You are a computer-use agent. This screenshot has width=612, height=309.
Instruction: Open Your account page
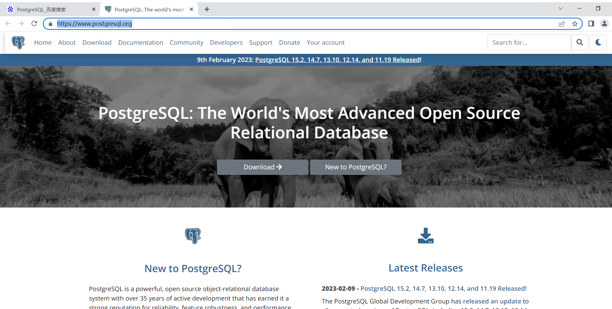coord(326,42)
